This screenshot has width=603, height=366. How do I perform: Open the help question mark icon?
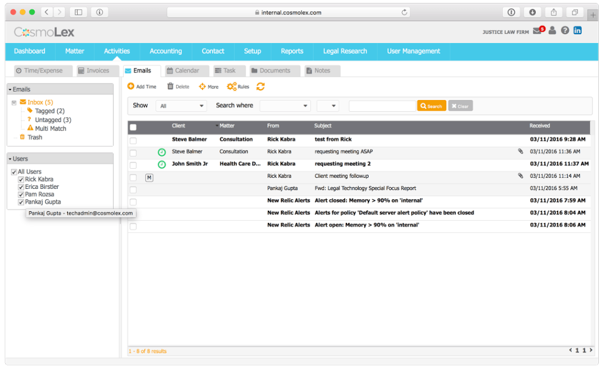[x=565, y=31]
